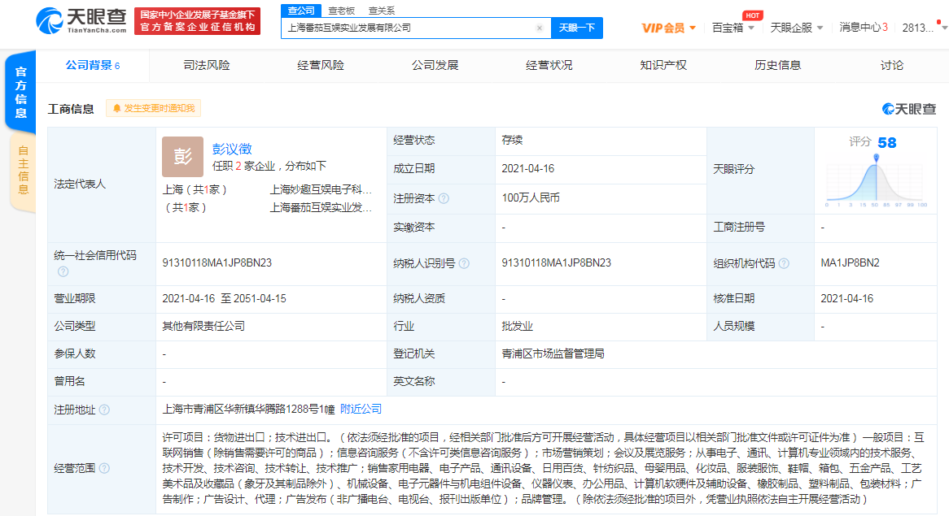The height and width of the screenshot is (516, 949).
Task: Click the credit code 91310118MA1JP8BN23 under 统一社会信用代码
Action: point(216,262)
